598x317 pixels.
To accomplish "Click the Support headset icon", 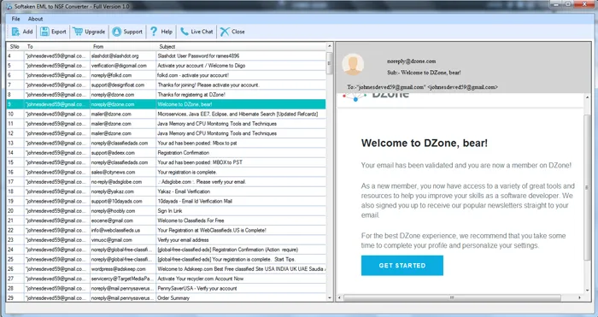I will click(x=117, y=32).
